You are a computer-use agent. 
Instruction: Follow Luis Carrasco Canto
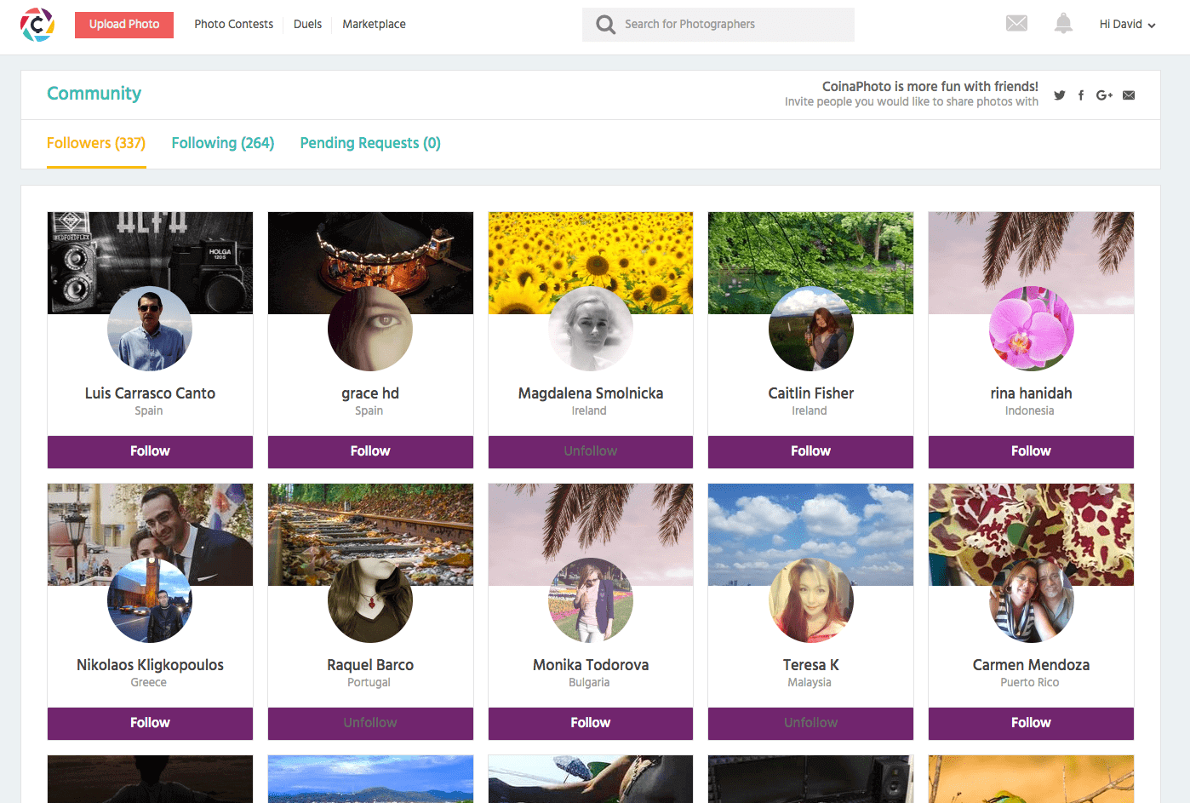pyautogui.click(x=150, y=451)
